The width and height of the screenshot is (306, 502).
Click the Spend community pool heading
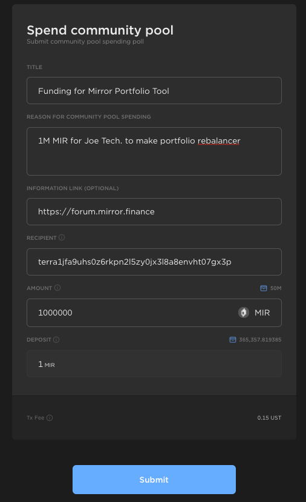point(100,30)
